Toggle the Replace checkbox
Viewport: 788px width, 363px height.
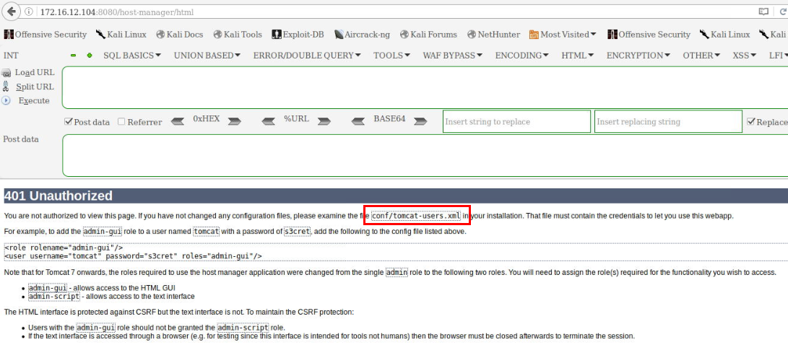[751, 122]
